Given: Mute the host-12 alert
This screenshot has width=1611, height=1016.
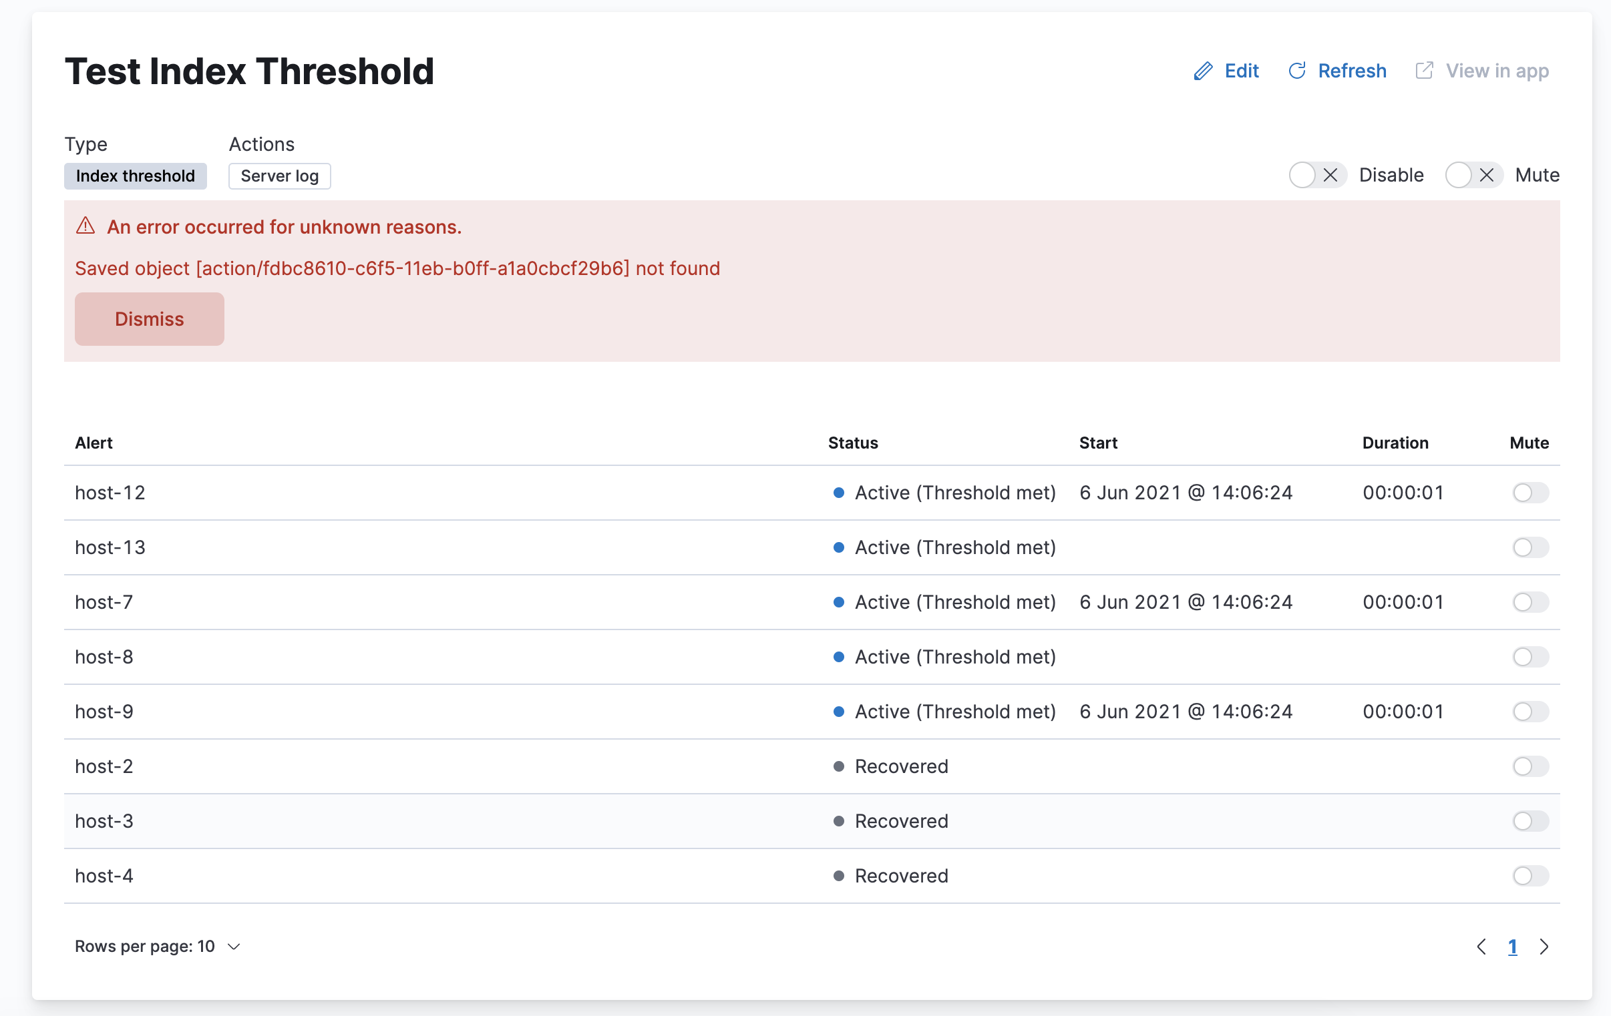Looking at the screenshot, I should pyautogui.click(x=1530, y=493).
